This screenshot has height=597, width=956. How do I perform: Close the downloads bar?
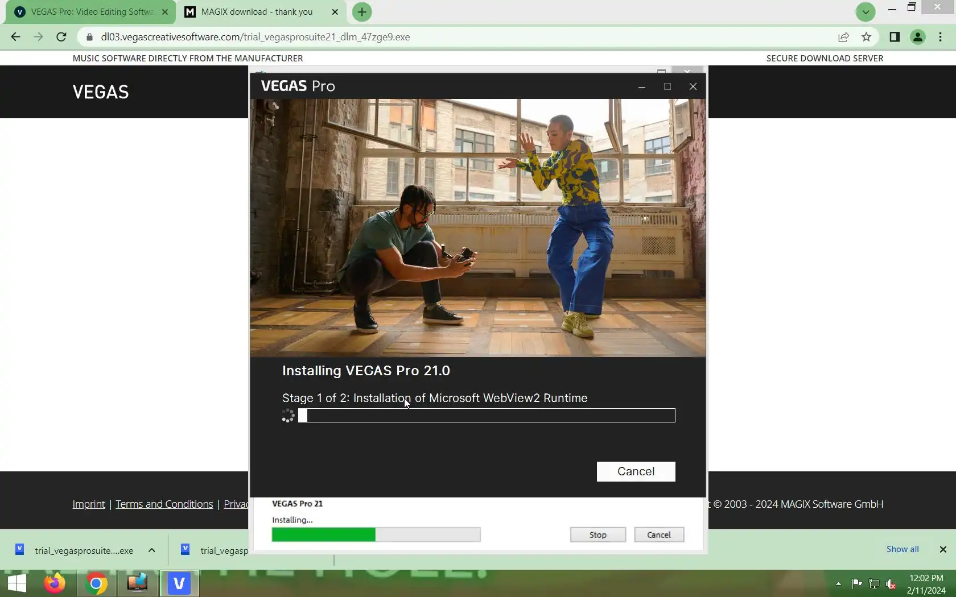943,549
